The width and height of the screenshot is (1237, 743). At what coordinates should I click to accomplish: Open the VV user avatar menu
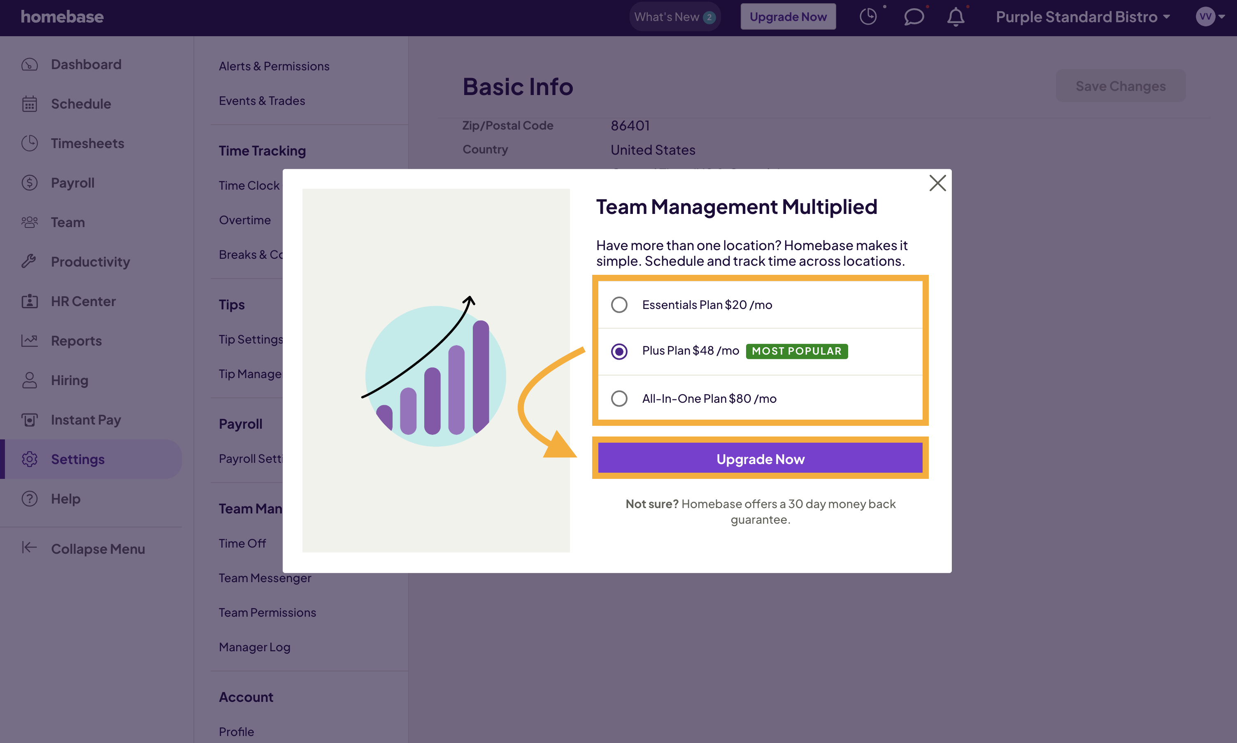click(x=1210, y=16)
